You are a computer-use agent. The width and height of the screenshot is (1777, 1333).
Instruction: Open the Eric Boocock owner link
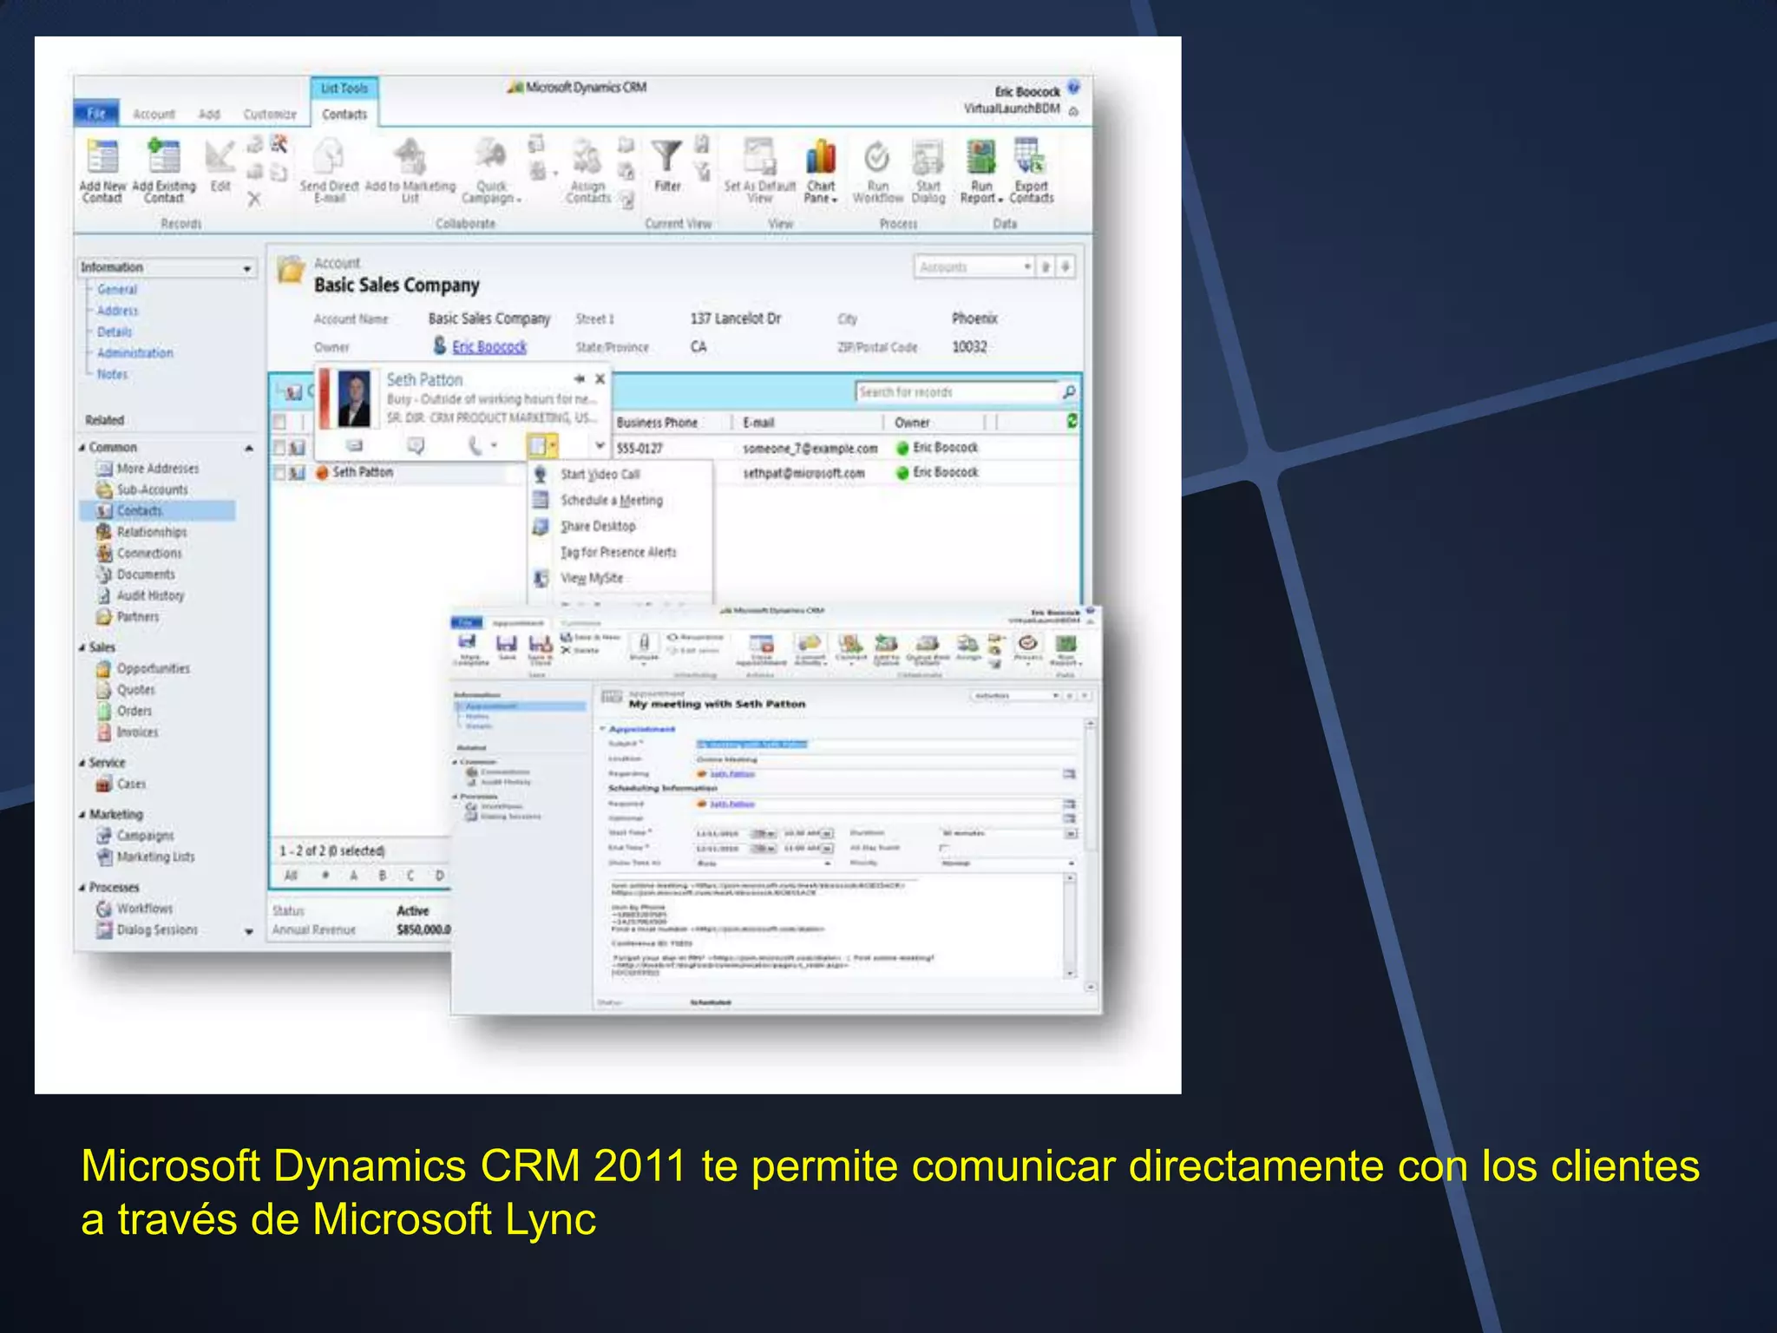(489, 347)
